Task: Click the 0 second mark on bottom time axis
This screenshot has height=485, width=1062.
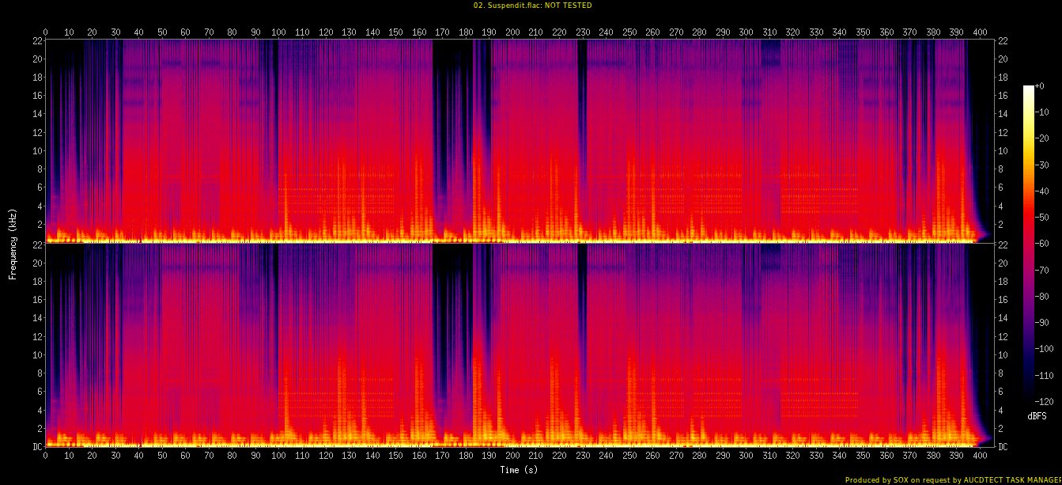Action: [x=45, y=457]
